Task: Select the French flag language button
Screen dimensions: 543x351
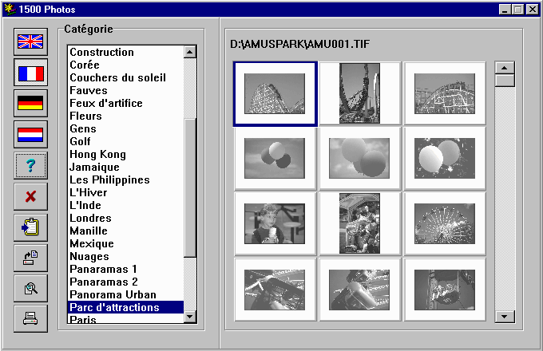Action: [x=31, y=73]
